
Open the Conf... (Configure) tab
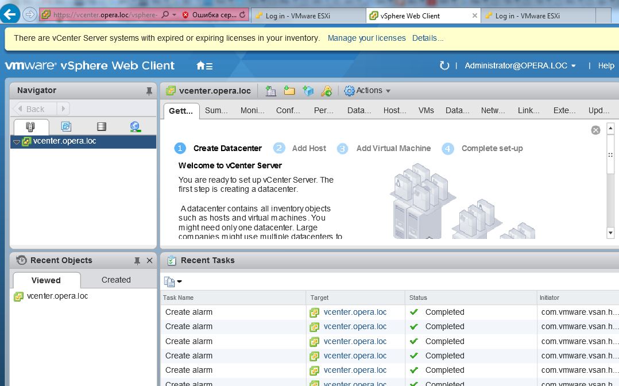point(288,111)
